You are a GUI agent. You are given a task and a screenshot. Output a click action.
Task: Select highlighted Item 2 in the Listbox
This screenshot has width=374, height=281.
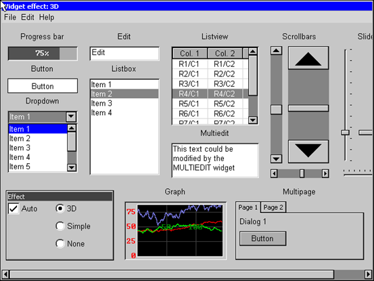pyautogui.click(x=124, y=94)
